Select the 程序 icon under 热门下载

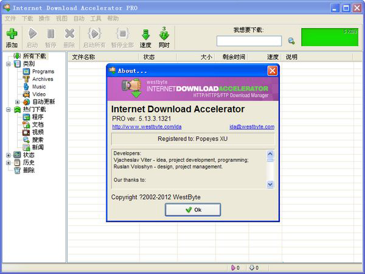(26, 117)
